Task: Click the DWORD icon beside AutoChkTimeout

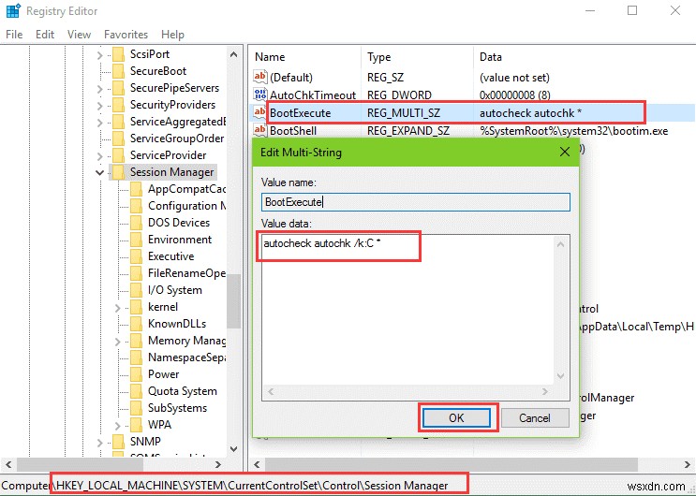Action: [x=260, y=95]
